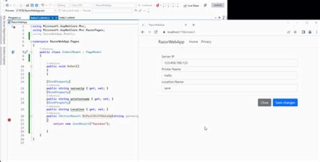Collapse the IndexModel class block

(31, 52)
